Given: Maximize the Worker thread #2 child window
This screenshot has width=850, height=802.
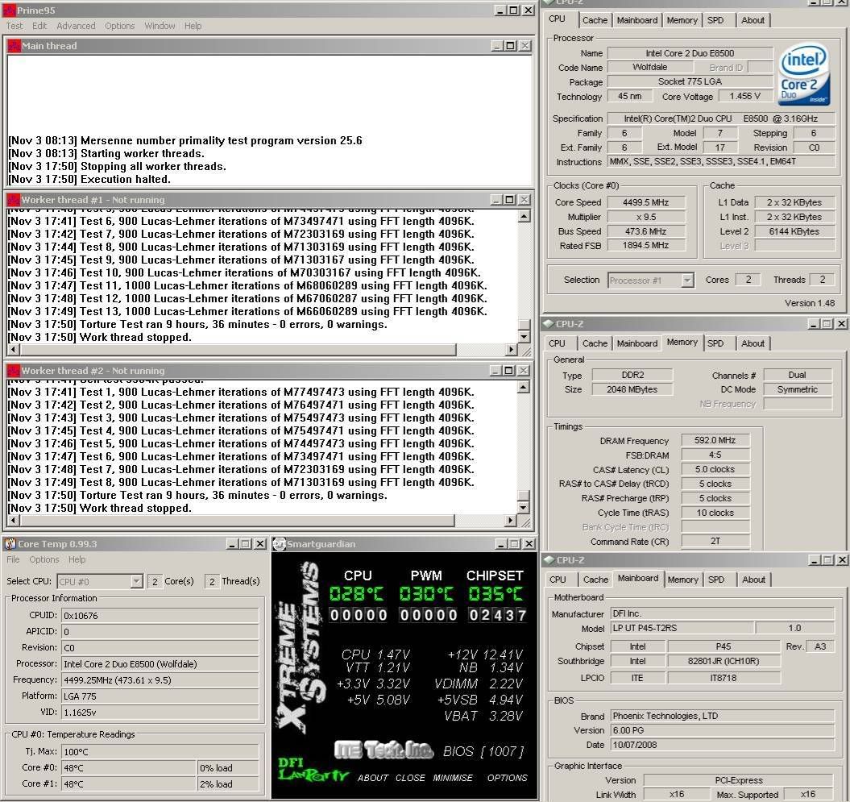Looking at the screenshot, I should [508, 370].
